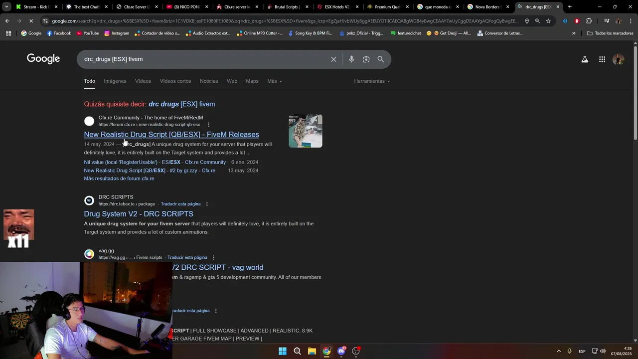Start voice search with microphone icon
638x359 pixels.
351,59
